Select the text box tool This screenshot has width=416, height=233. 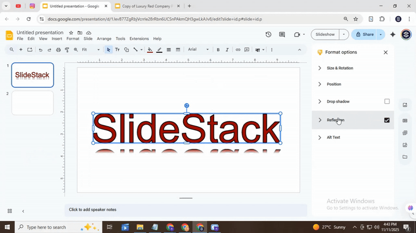pos(118,50)
